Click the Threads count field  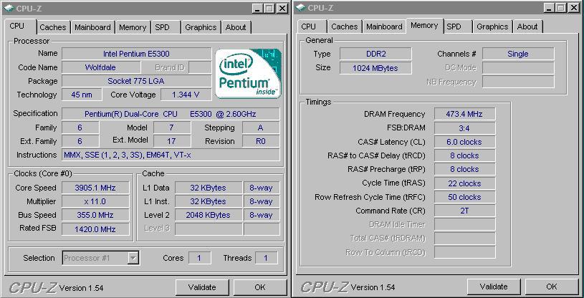click(x=266, y=258)
